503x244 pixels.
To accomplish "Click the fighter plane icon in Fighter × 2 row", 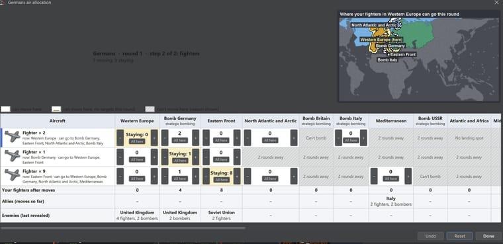I will [x=13, y=137].
